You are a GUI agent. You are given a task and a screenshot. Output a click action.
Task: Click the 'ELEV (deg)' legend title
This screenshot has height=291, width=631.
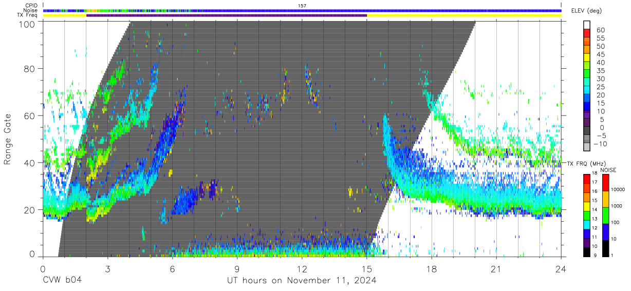click(x=586, y=11)
